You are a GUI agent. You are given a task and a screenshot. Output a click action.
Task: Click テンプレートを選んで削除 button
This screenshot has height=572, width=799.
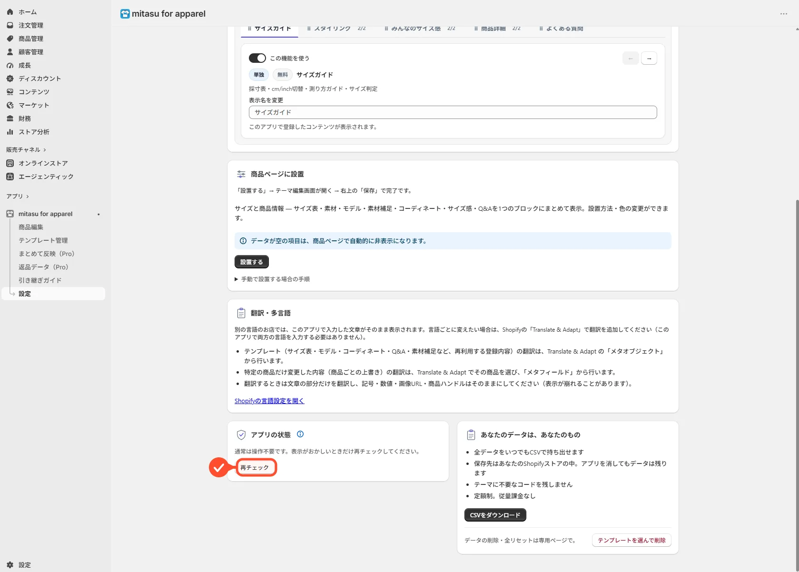pyautogui.click(x=631, y=540)
